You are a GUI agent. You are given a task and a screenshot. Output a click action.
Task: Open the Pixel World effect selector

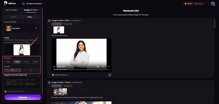coord(22,28)
